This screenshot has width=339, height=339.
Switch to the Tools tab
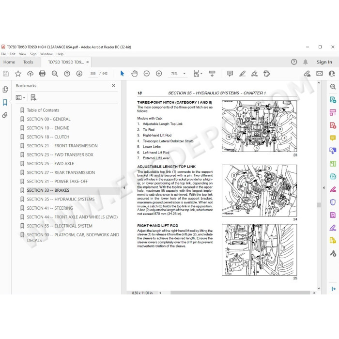click(28, 62)
